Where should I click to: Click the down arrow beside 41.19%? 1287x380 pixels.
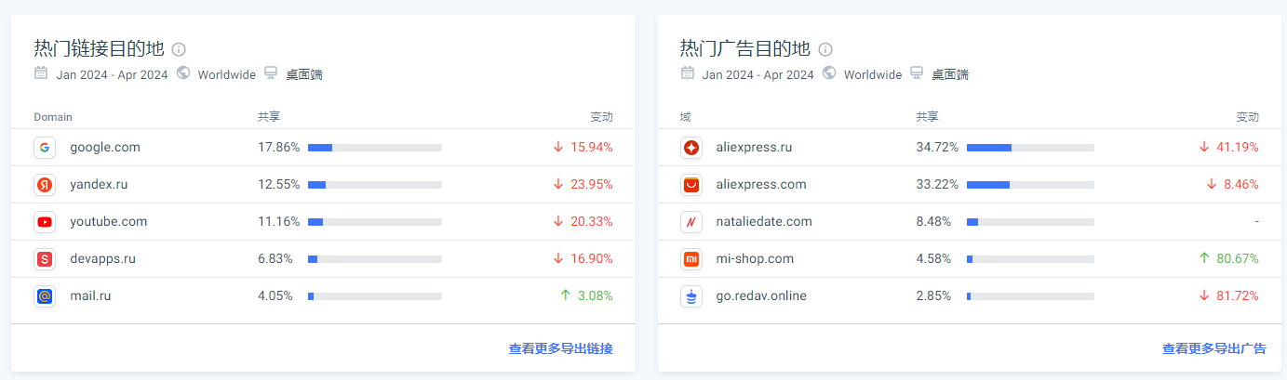[1204, 147]
